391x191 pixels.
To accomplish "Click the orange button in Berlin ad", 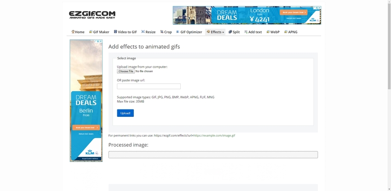I will tap(86, 127).
